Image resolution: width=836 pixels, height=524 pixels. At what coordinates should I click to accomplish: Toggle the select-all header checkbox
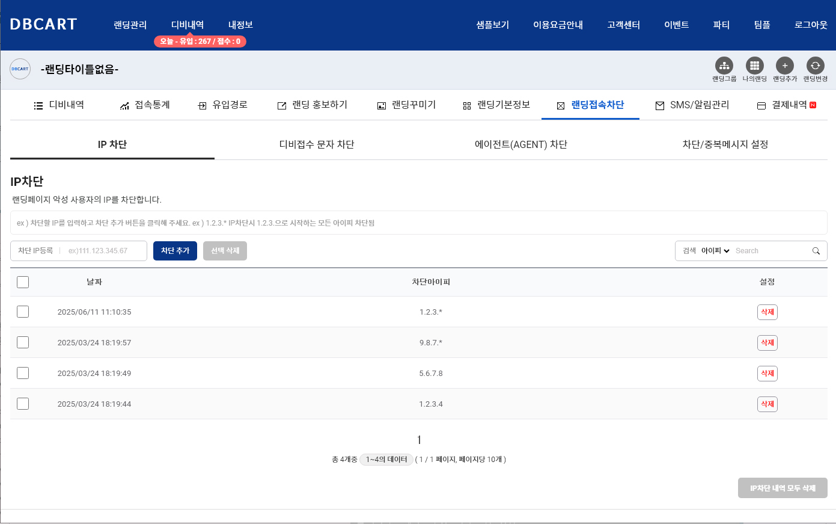click(x=23, y=282)
